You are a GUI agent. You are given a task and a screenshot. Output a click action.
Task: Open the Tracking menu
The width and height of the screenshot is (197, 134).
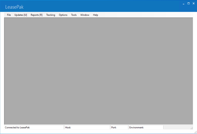pos(51,15)
